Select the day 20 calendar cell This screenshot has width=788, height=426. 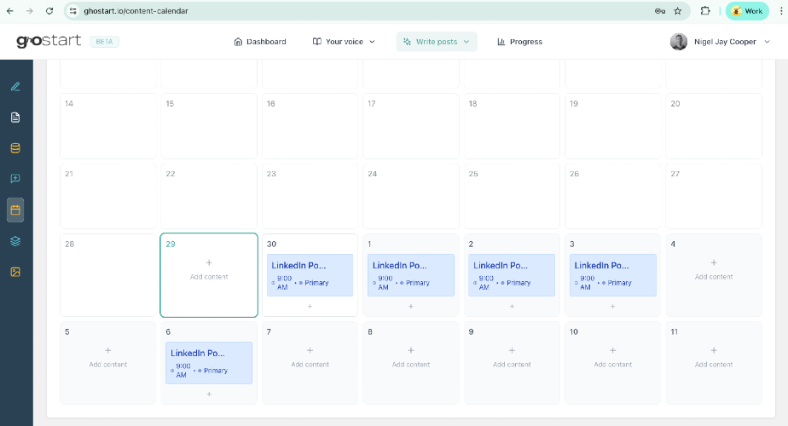(714, 126)
